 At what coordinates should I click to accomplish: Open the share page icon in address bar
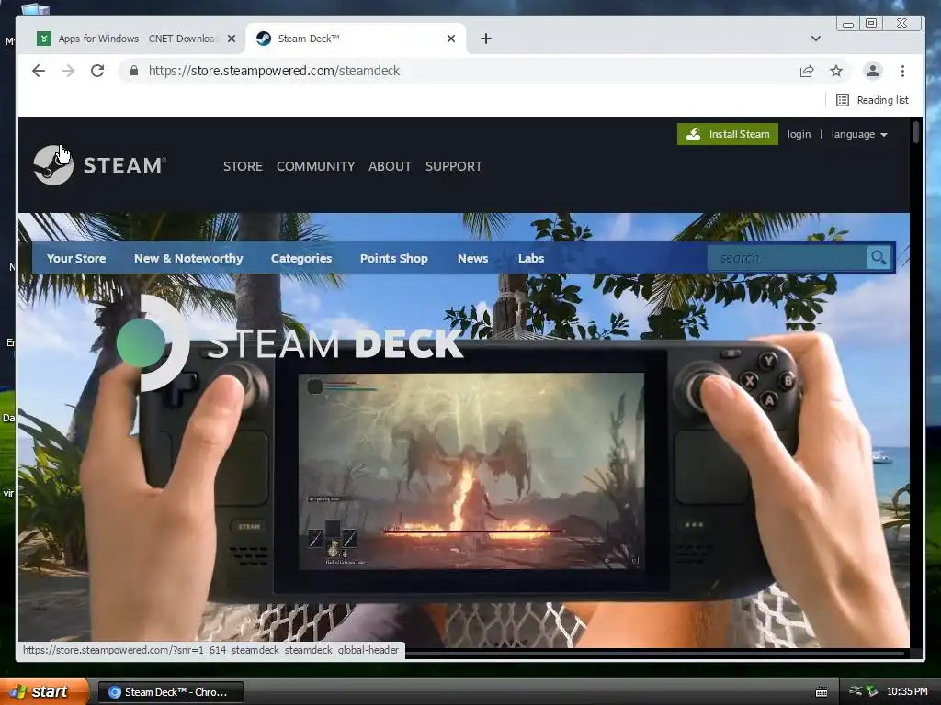coord(807,71)
